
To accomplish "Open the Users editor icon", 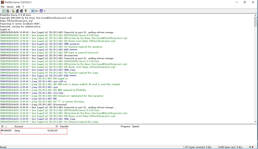I will (x=17, y=11).
